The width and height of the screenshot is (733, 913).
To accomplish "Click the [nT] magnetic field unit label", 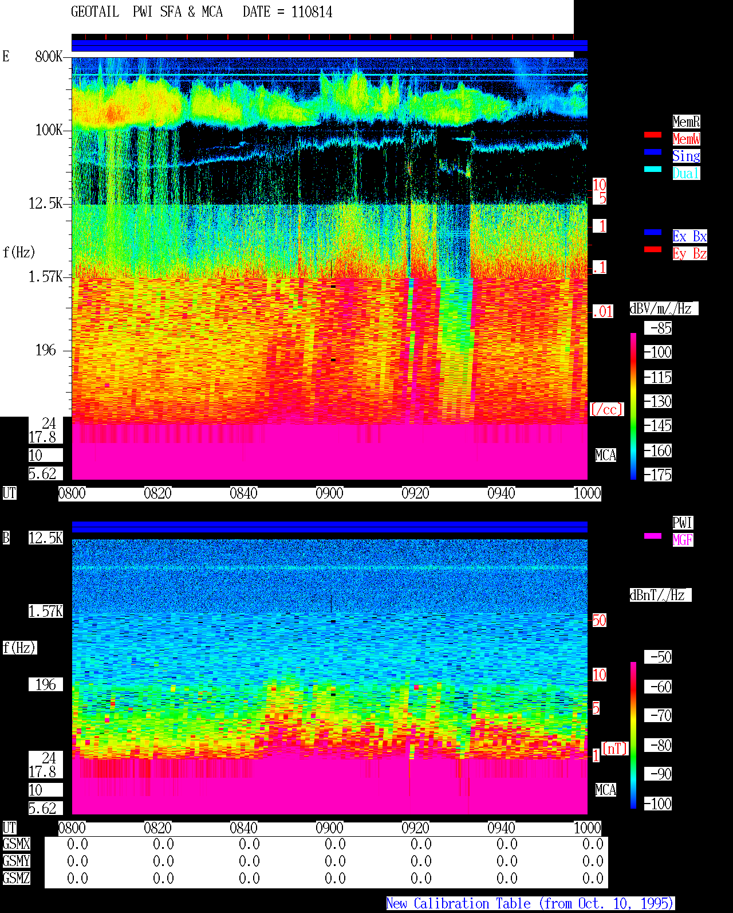I will point(615,749).
